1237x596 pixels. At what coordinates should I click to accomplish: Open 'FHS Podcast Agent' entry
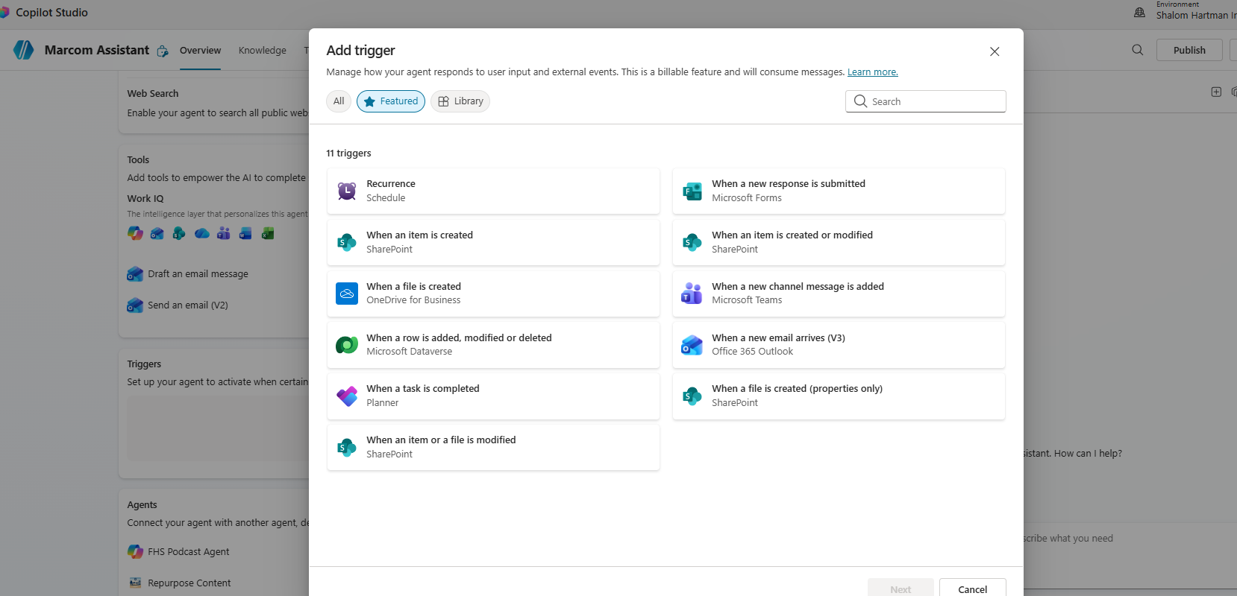click(188, 552)
